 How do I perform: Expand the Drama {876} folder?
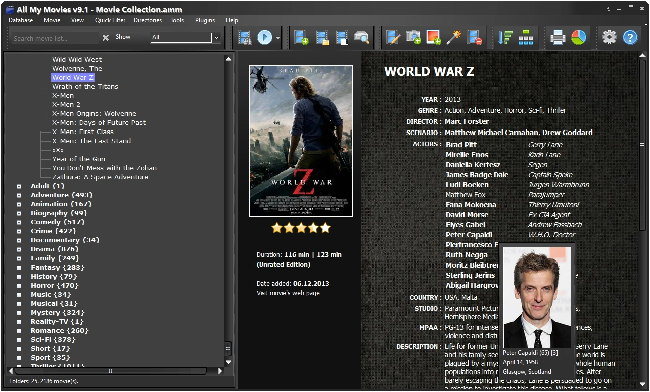click(19, 249)
